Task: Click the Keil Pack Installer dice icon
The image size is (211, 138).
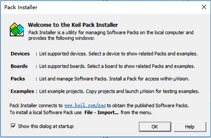Action: click(x=17, y=30)
